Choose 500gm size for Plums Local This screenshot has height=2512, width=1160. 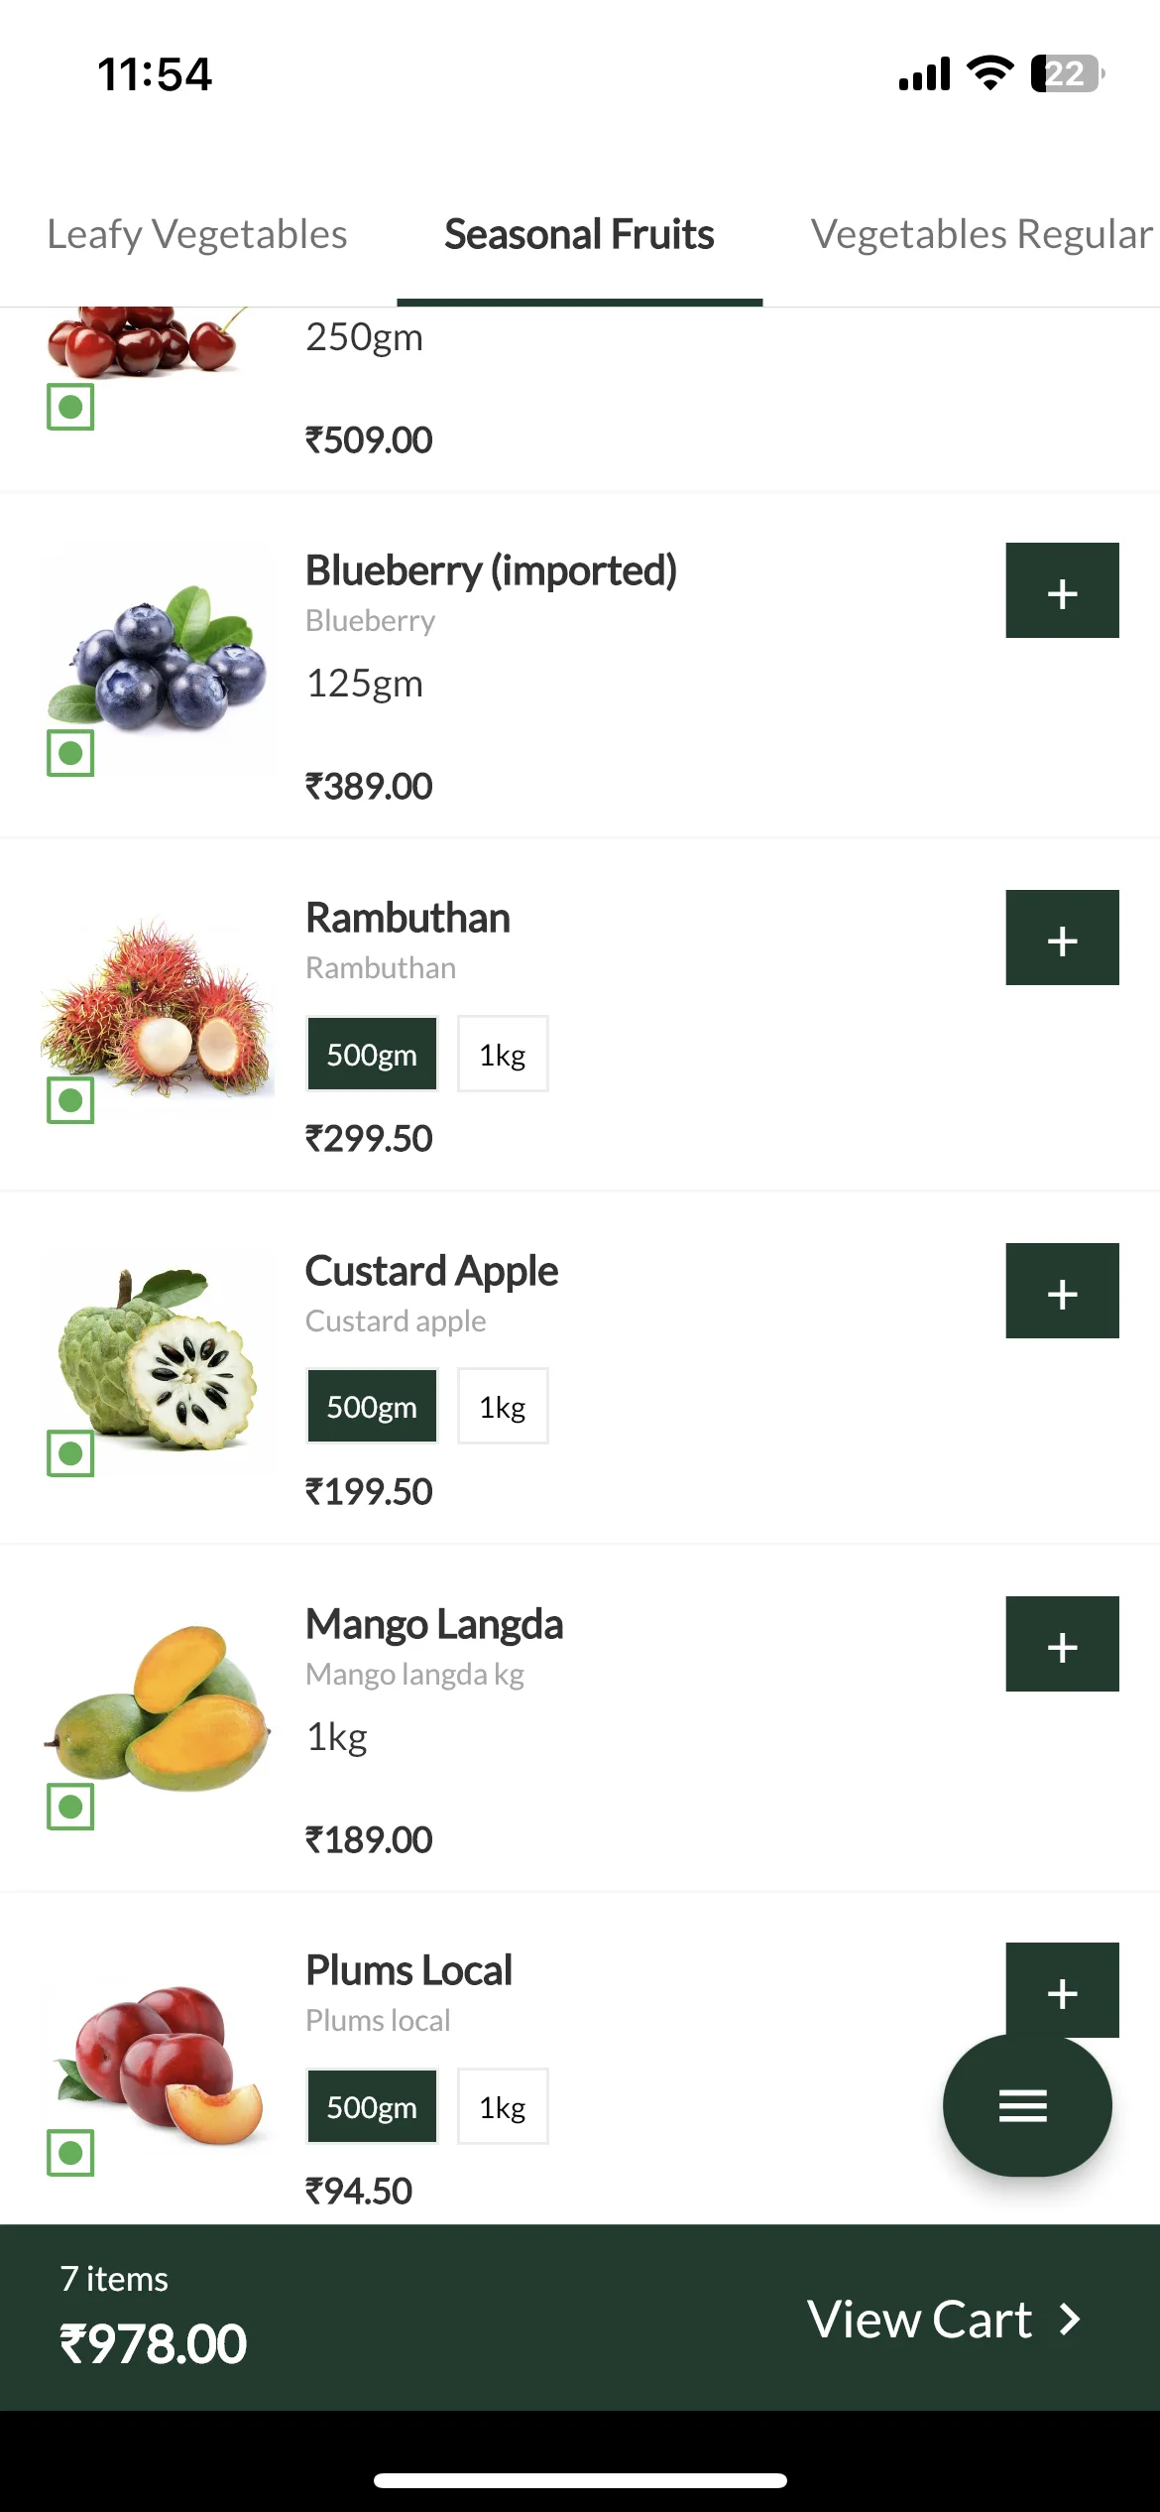pyautogui.click(x=372, y=2106)
